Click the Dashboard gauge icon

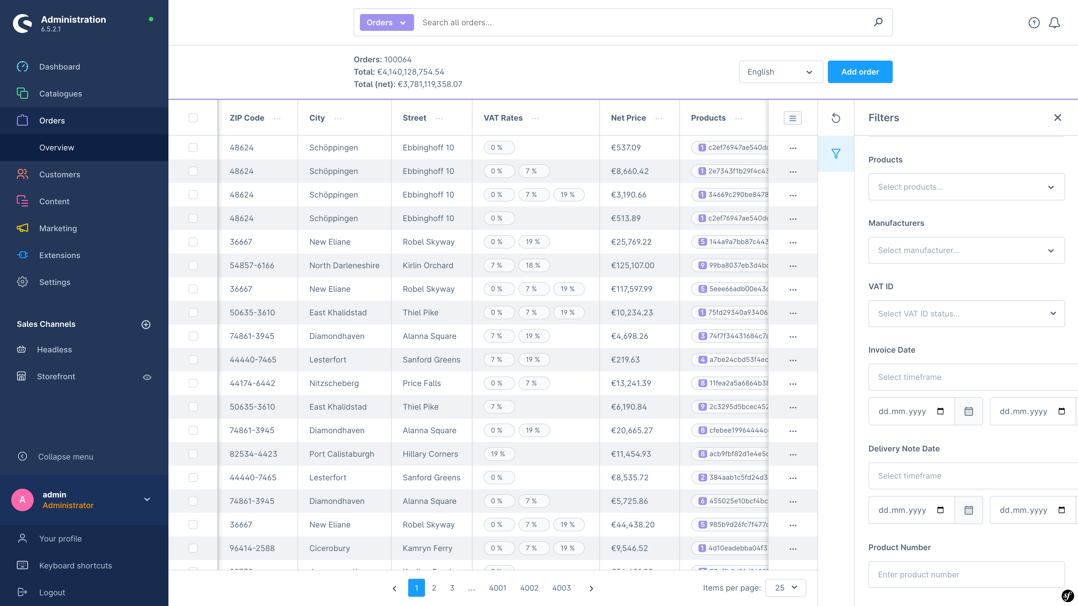point(22,66)
